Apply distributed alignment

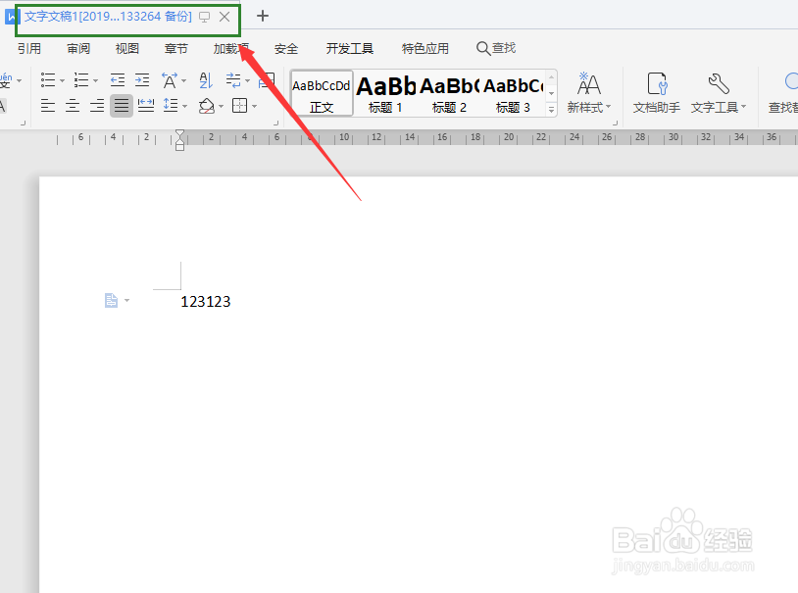(146, 106)
